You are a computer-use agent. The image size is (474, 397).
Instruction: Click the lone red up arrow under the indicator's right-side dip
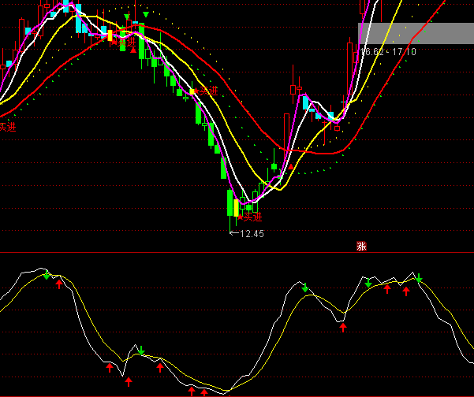[x=343, y=327]
